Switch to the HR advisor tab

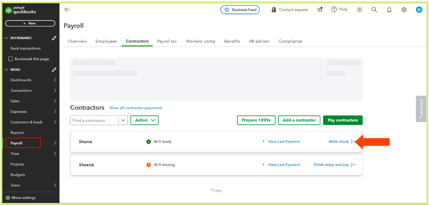click(x=259, y=41)
